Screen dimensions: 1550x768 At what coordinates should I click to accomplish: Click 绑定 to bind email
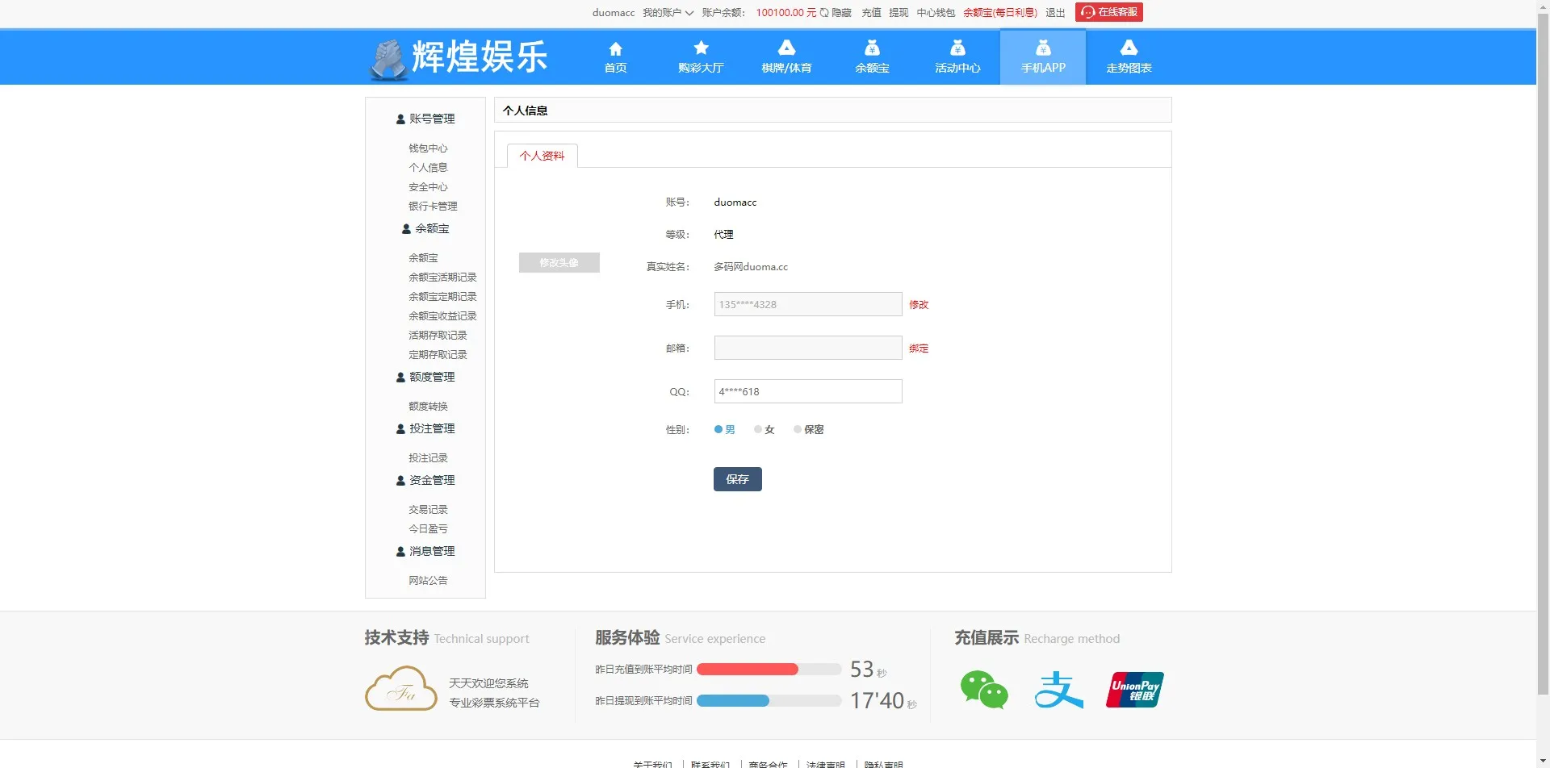click(918, 348)
